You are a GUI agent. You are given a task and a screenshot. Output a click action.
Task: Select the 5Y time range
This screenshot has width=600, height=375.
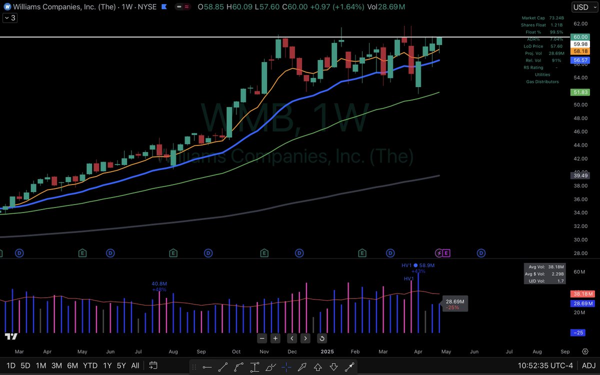tap(121, 365)
